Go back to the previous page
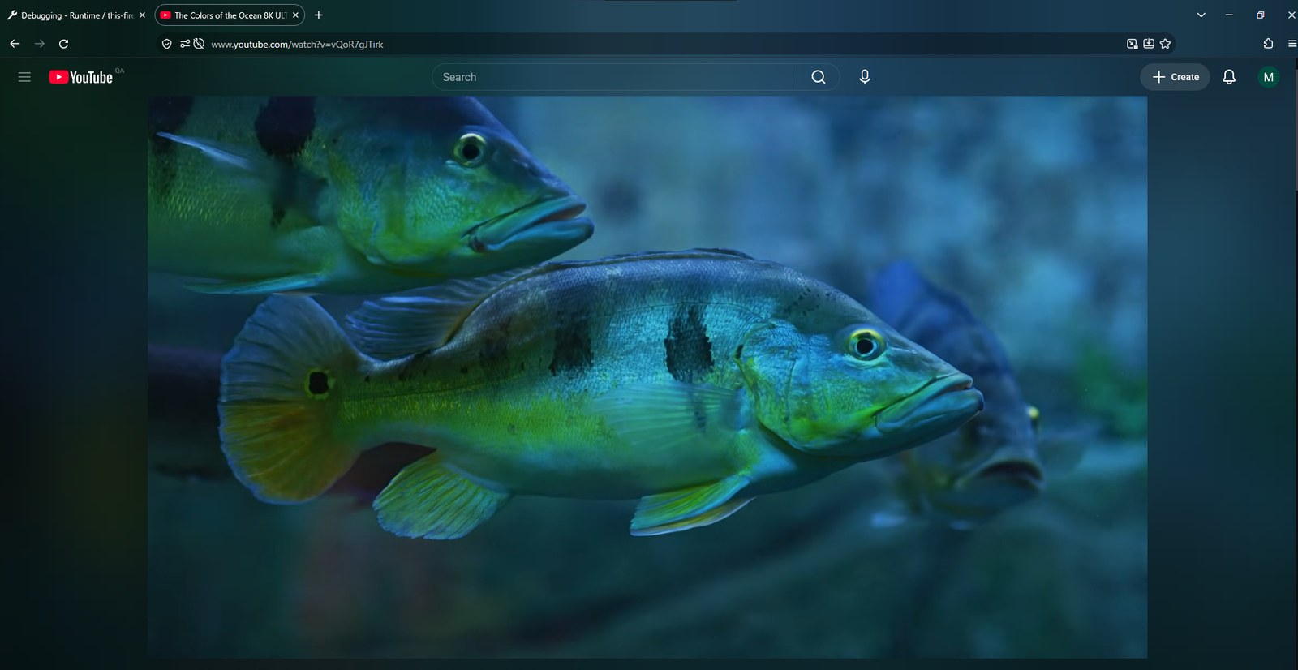The width and height of the screenshot is (1298, 670). click(x=15, y=44)
